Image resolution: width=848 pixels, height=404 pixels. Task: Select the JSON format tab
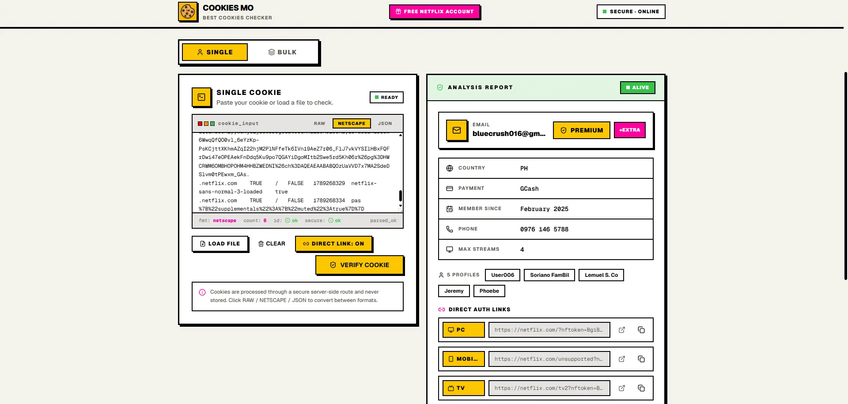click(x=385, y=124)
